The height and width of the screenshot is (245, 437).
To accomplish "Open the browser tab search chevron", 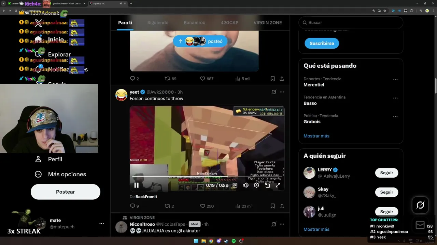I will point(3,3).
